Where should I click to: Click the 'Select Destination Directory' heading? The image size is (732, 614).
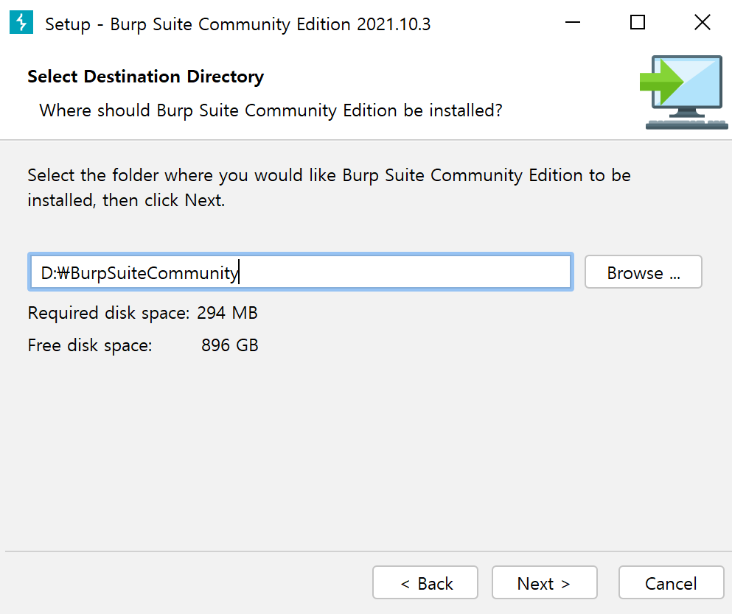[146, 77]
